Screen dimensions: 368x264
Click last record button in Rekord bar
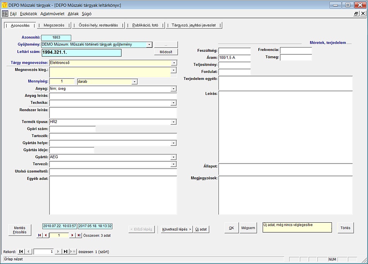65,252
